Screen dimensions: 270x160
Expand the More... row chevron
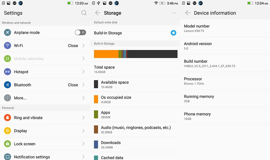84,98
